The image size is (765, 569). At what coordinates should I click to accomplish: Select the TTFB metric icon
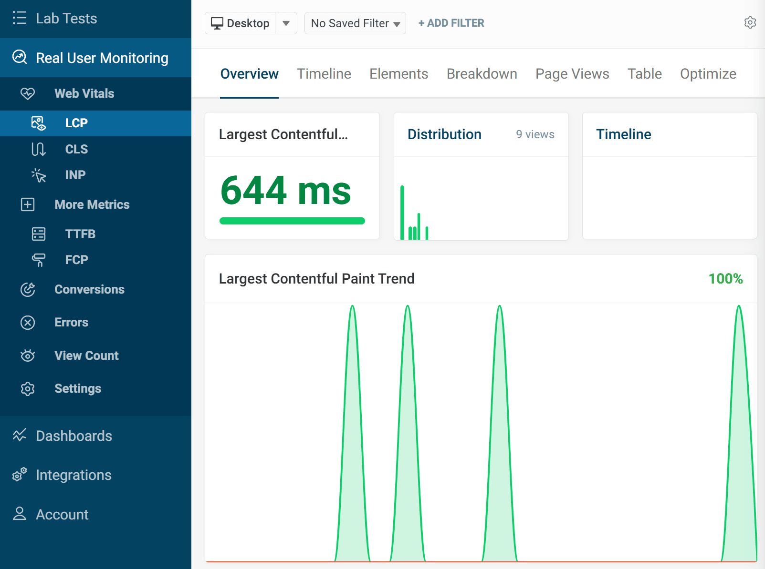click(x=38, y=234)
